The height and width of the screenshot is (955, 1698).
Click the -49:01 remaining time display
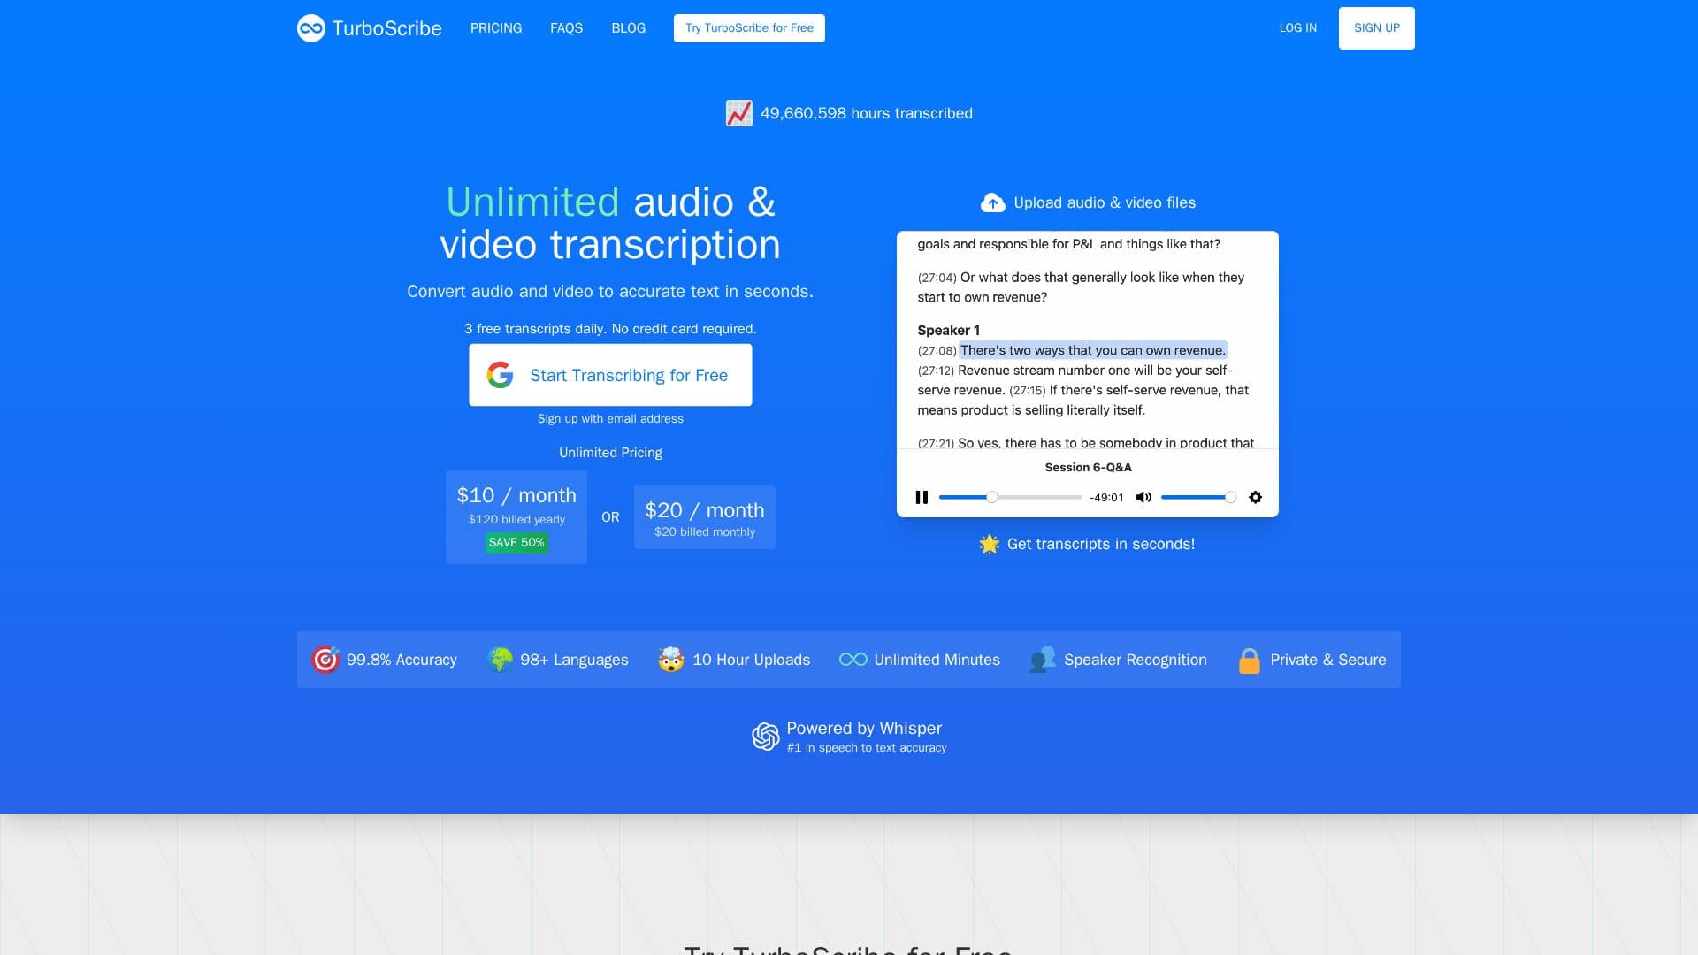[1106, 498]
